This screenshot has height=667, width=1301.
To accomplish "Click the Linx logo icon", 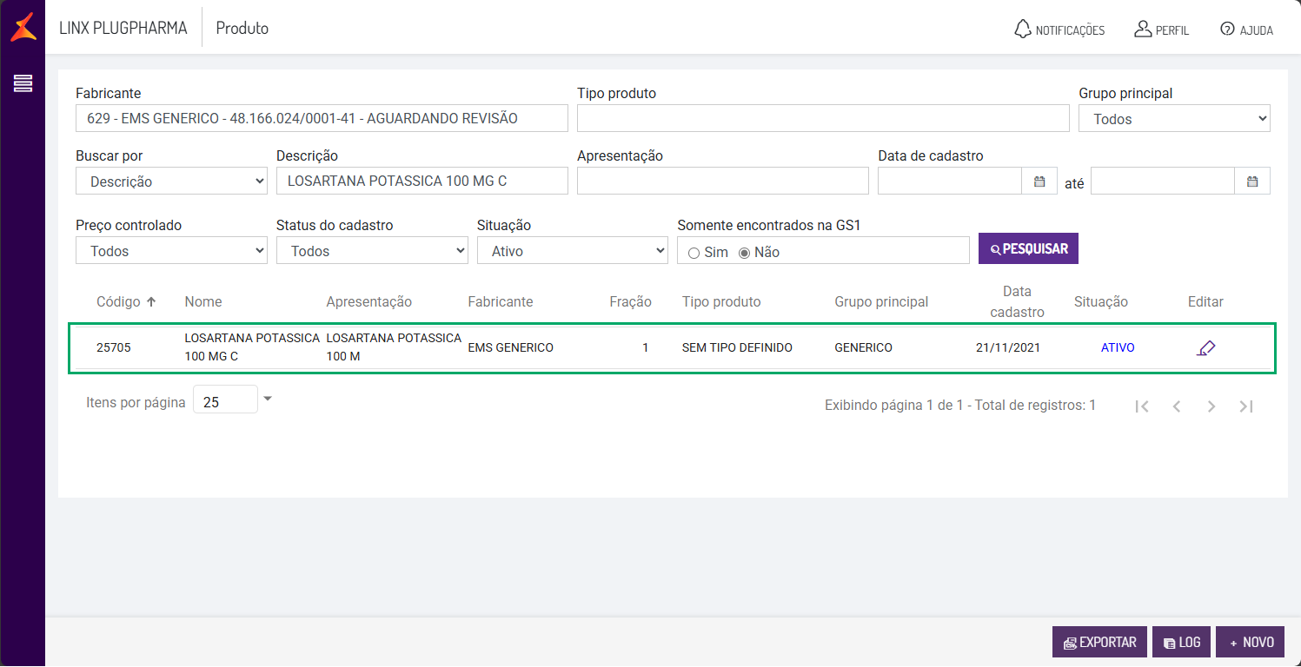I will tap(23, 27).
